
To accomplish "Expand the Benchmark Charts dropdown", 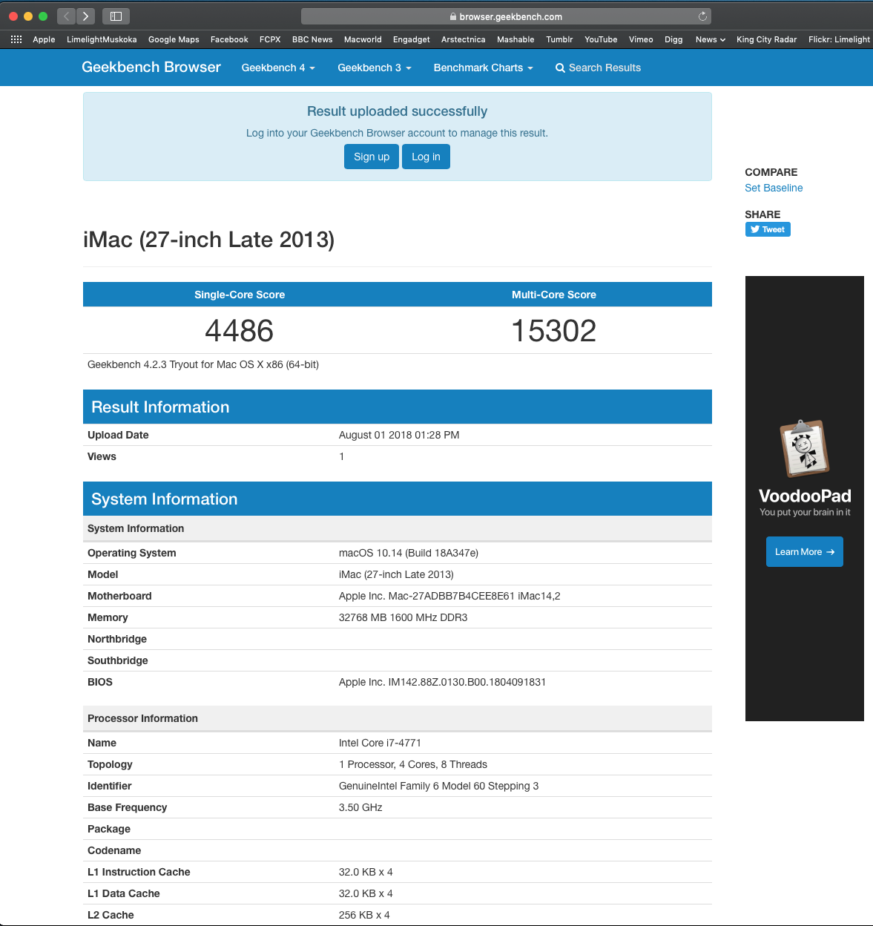I will click(x=484, y=68).
